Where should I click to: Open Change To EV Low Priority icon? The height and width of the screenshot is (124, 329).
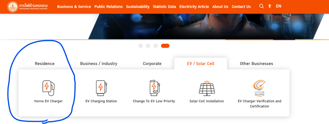154,88
